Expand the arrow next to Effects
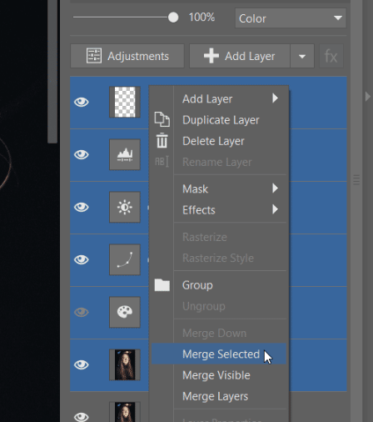 coord(275,209)
